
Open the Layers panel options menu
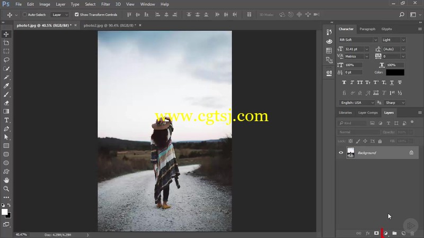[x=420, y=113]
